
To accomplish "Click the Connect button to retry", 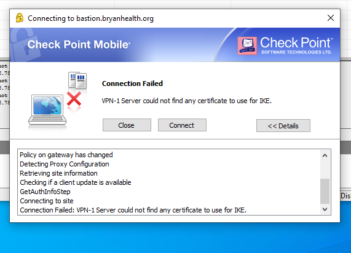I will click(x=182, y=125).
